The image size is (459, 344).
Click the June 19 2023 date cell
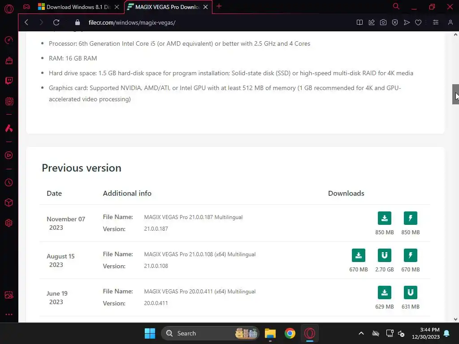click(x=57, y=297)
